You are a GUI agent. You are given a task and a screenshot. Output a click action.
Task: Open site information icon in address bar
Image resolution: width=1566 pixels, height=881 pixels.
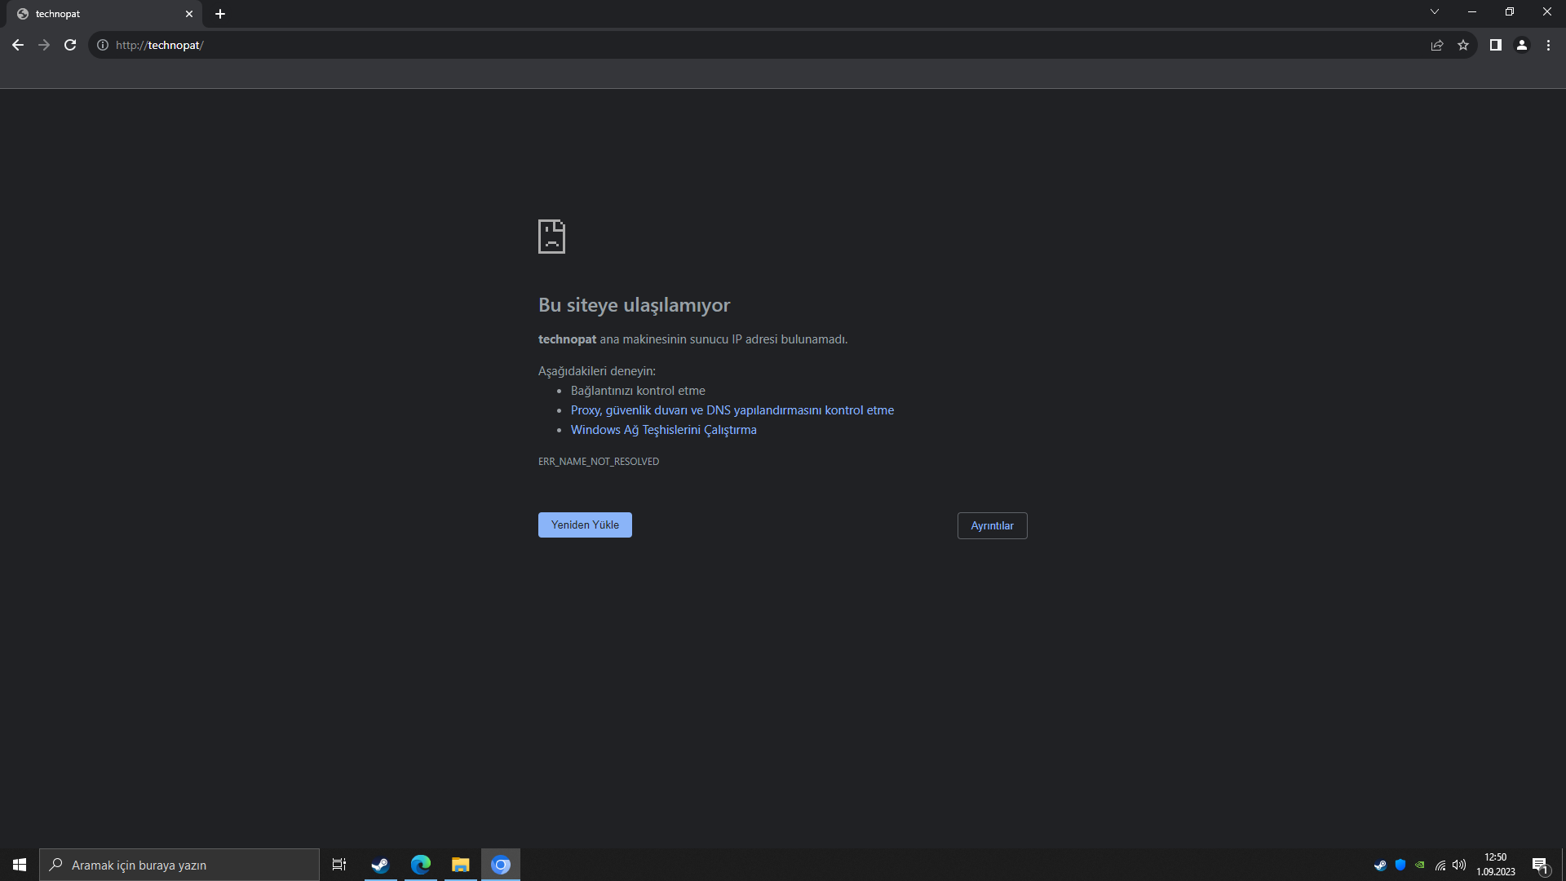tap(103, 45)
